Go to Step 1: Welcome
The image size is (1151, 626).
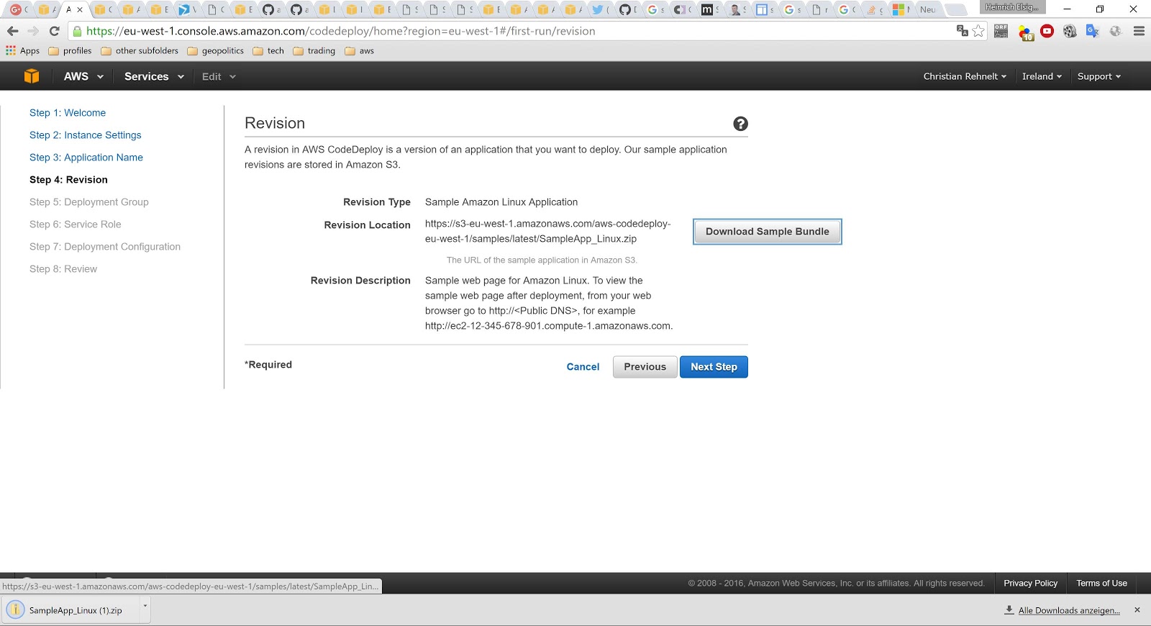tap(68, 113)
